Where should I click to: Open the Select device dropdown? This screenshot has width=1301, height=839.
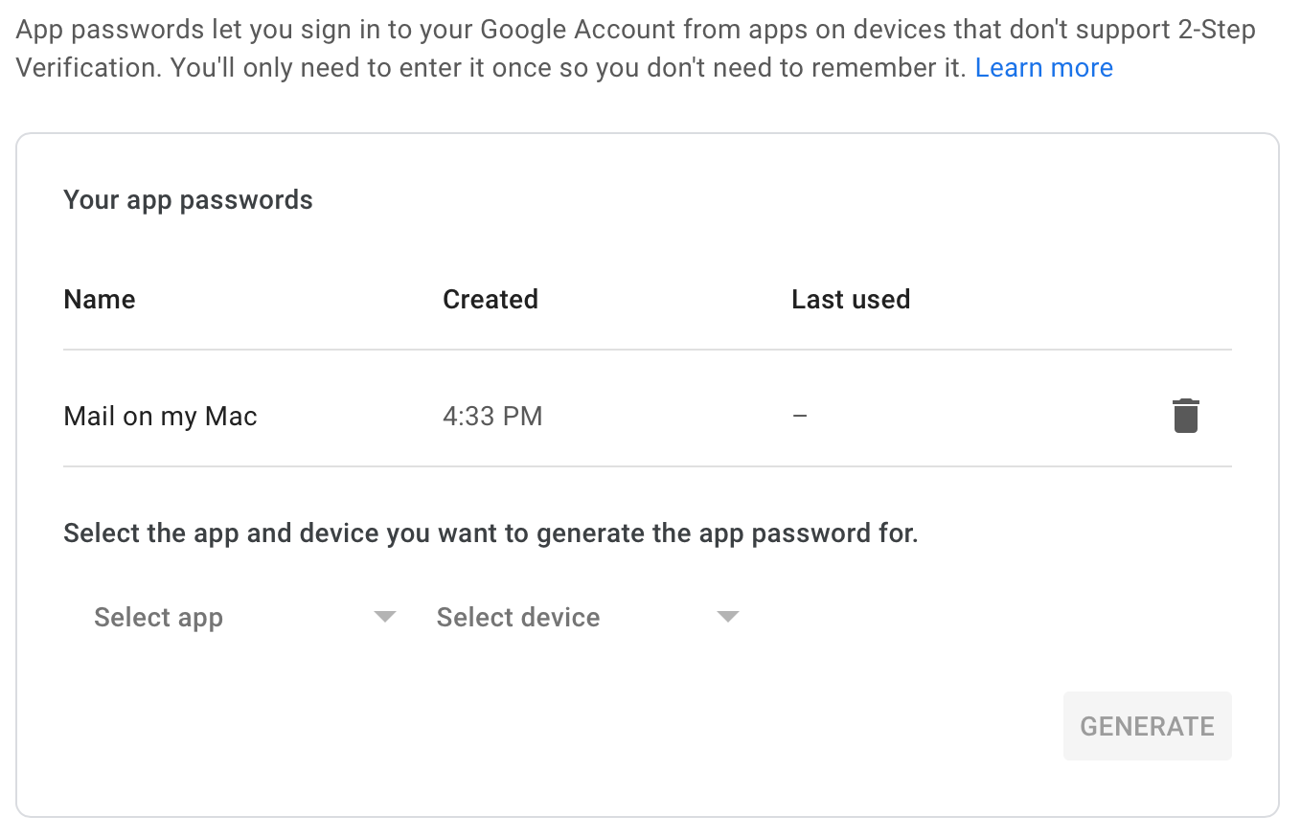[x=587, y=618]
